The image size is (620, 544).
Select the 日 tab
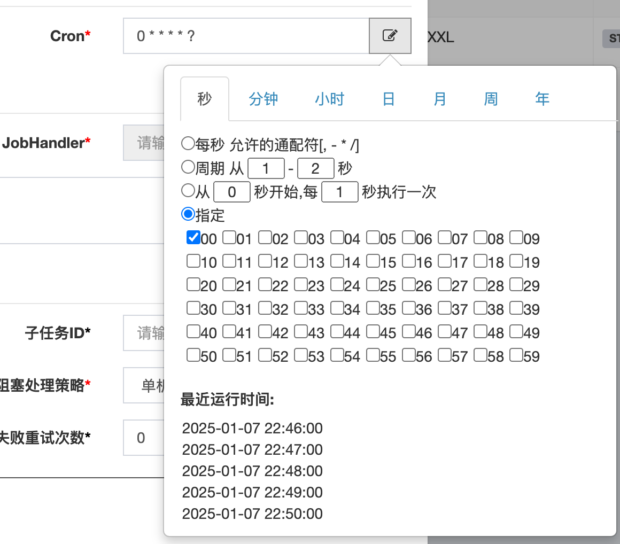point(389,99)
